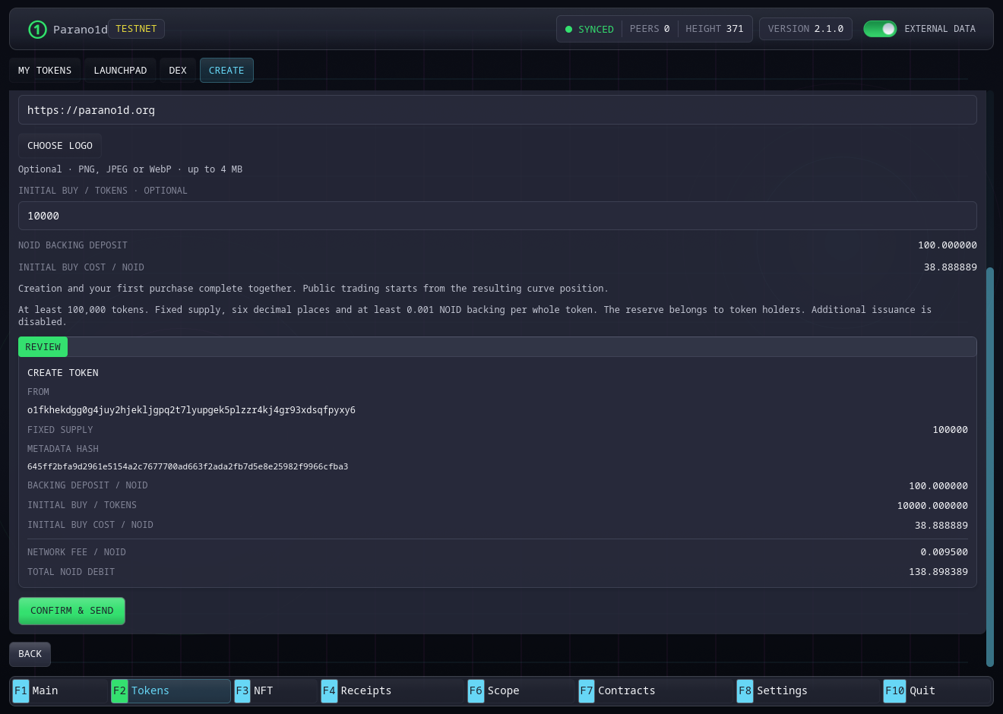
Task: Click the Review button
Action: 43,347
